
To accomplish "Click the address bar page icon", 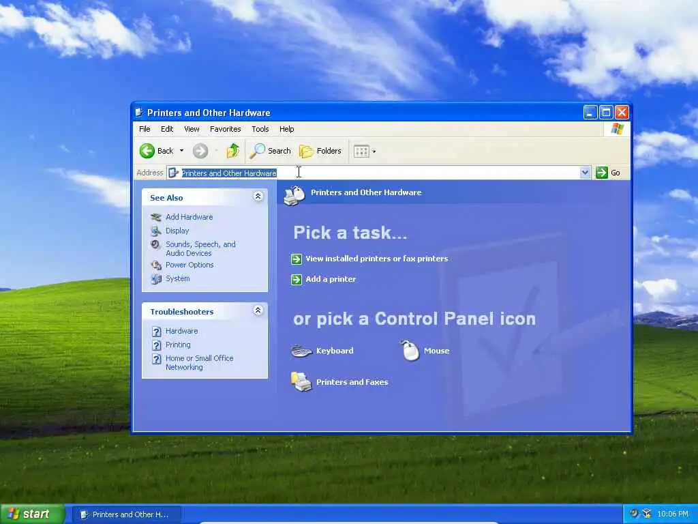I will tap(174, 173).
